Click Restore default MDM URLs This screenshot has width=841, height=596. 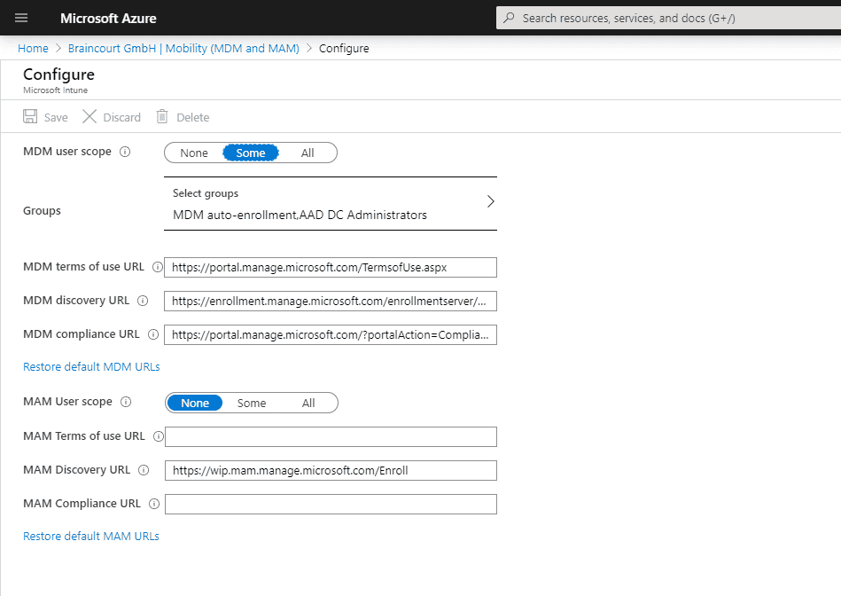point(91,366)
